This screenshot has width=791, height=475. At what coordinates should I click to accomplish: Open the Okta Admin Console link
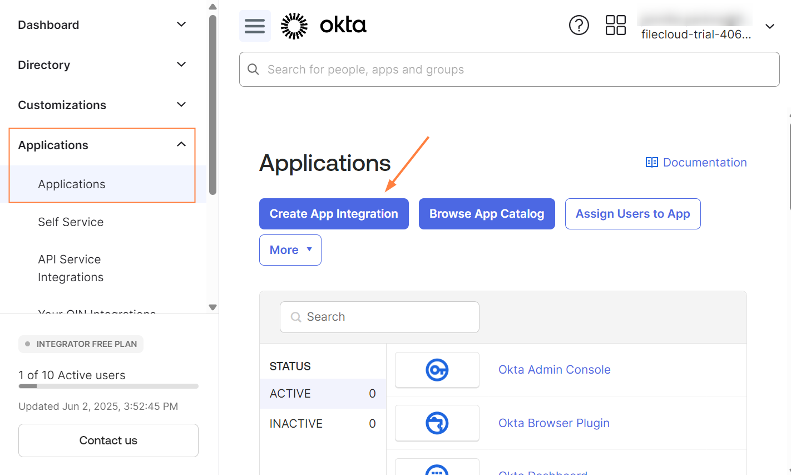tap(554, 370)
